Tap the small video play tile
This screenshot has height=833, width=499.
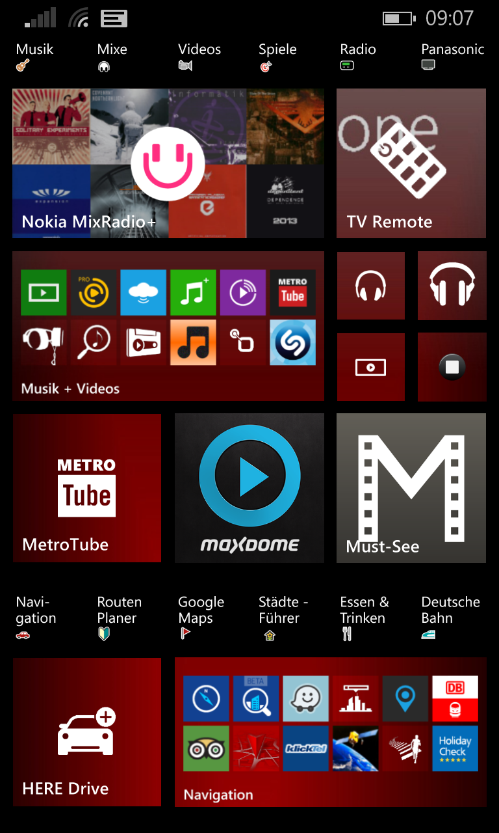[x=370, y=367]
